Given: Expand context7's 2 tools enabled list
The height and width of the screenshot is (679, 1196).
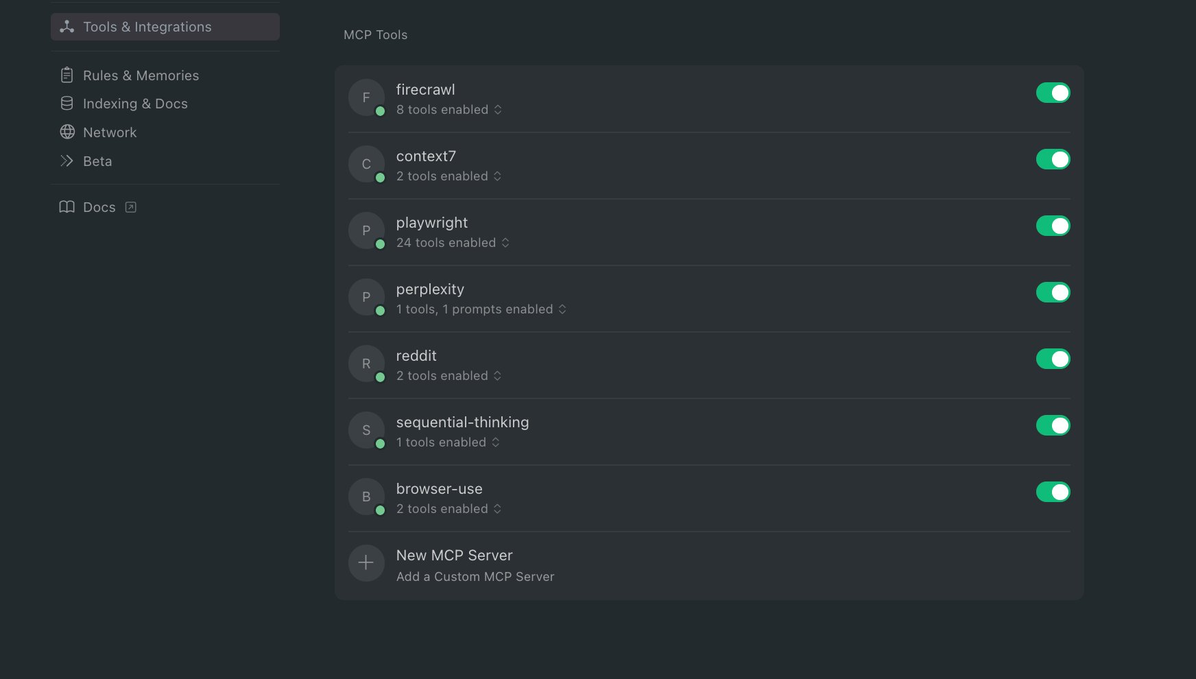Looking at the screenshot, I should (449, 176).
